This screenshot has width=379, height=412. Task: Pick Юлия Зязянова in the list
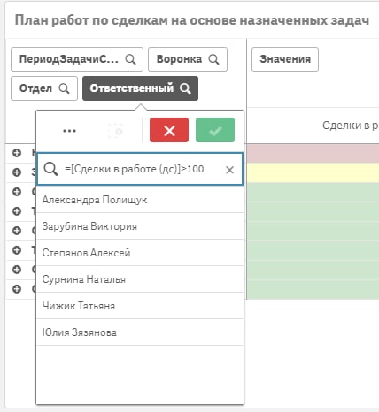140,332
